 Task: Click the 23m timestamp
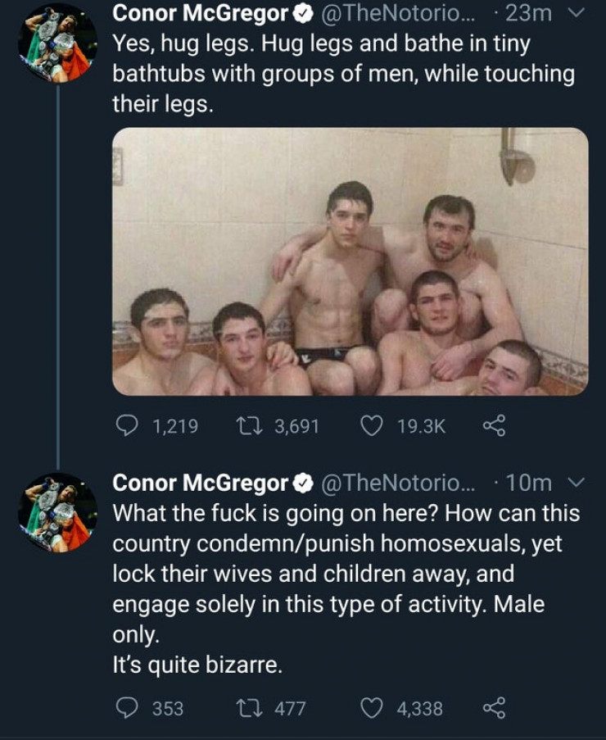[x=529, y=13]
